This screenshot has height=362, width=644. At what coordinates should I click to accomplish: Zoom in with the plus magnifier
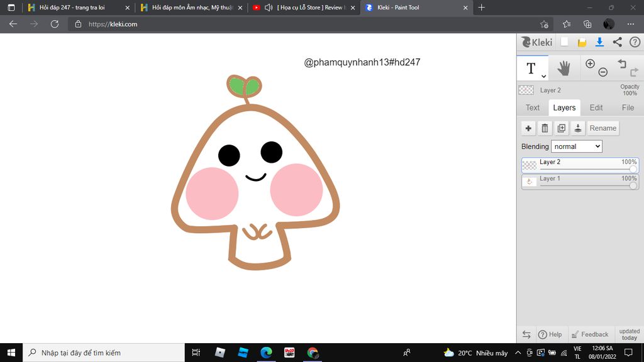pyautogui.click(x=590, y=63)
